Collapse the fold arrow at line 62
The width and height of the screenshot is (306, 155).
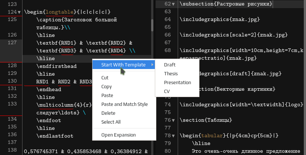click(x=173, y=4)
